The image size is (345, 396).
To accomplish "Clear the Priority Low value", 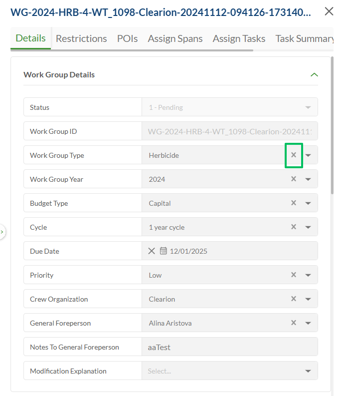I will point(294,275).
